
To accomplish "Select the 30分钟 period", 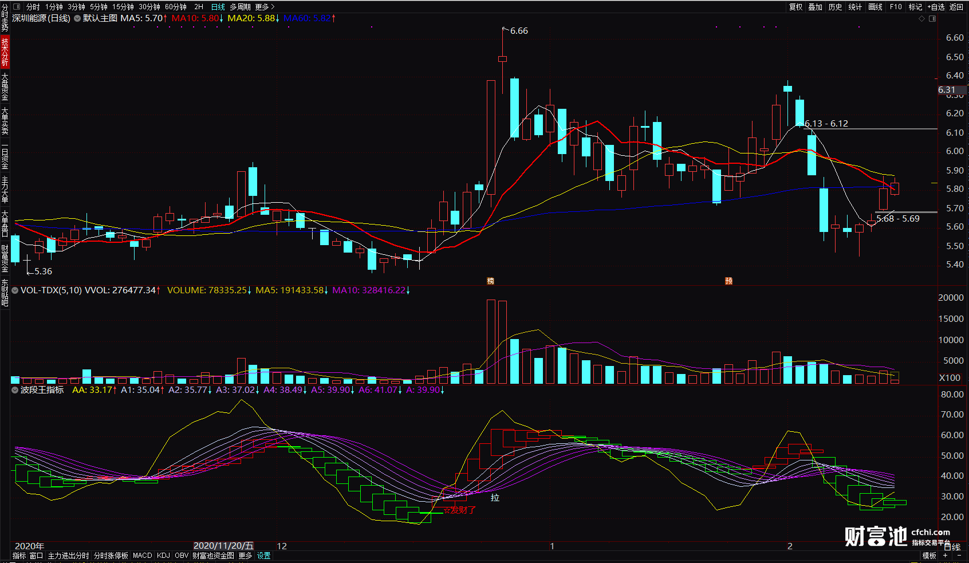I will click(x=149, y=7).
